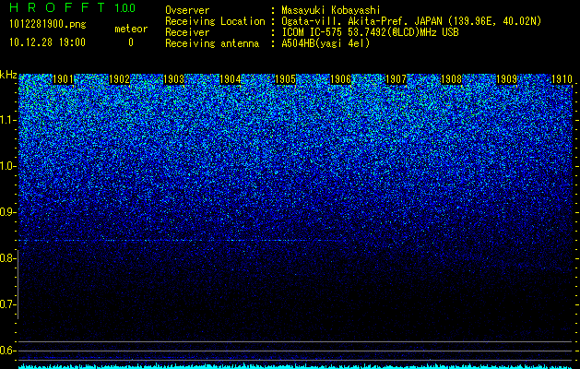Click the Ogata-vill. Akita-Pref. JAPAN location text
Image resolution: width=580 pixels, height=369 pixels.
tap(411, 21)
